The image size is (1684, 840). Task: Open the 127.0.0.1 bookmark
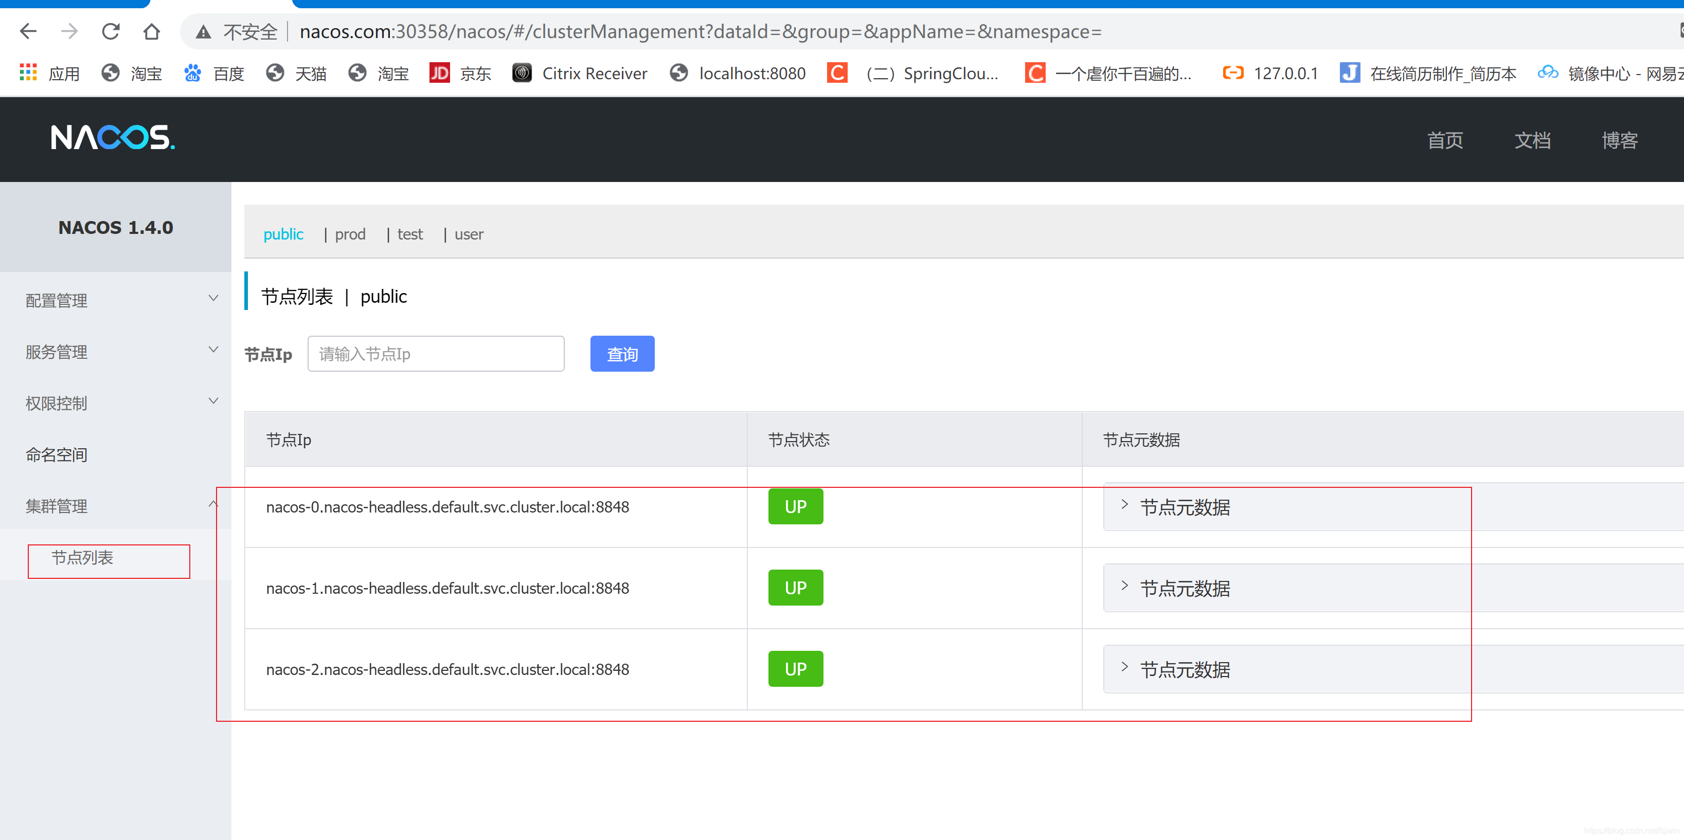point(1269,73)
